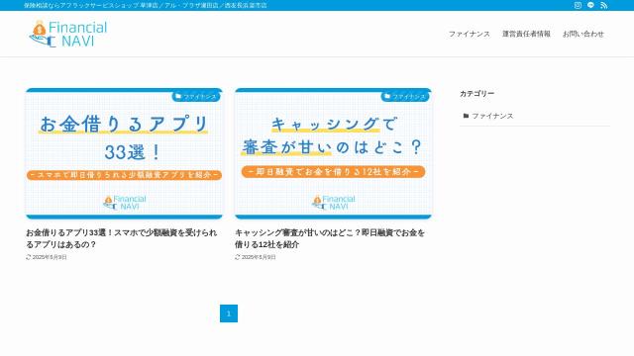Click the お金借りるアプリ33選 thumbnail image
634x356 pixels.
pyautogui.click(x=124, y=153)
